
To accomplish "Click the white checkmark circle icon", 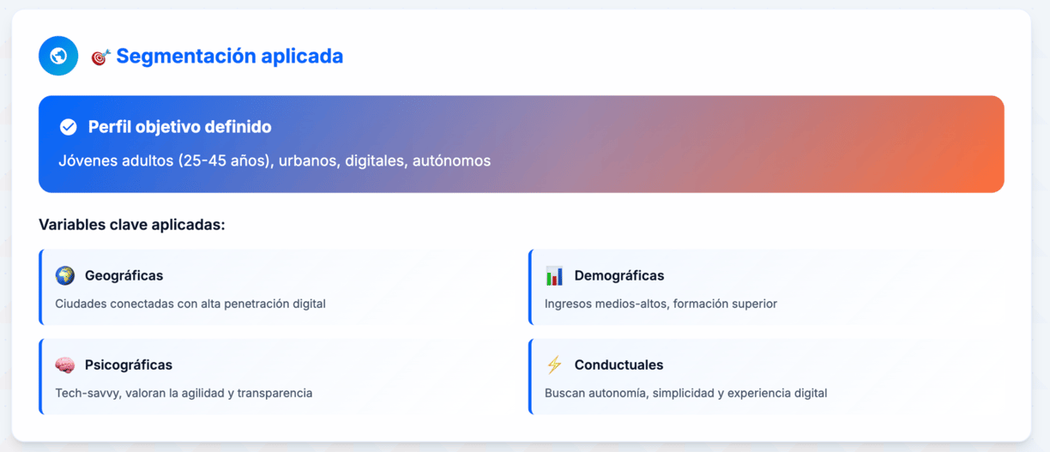I will [69, 127].
